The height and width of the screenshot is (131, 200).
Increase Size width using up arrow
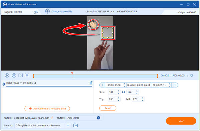[x=118, y=91]
